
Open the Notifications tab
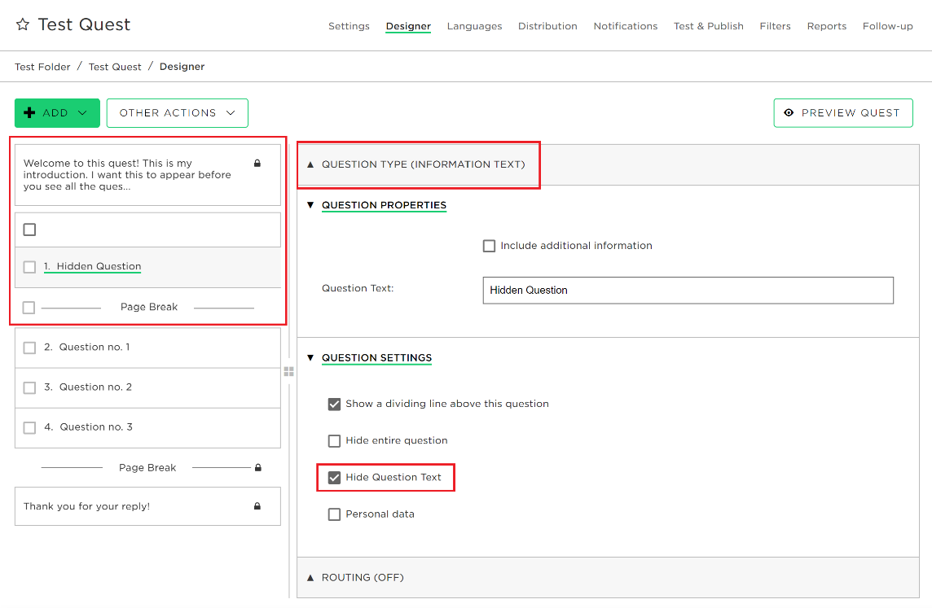626,26
